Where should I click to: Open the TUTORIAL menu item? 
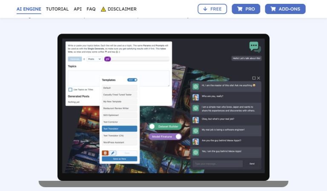click(x=57, y=9)
